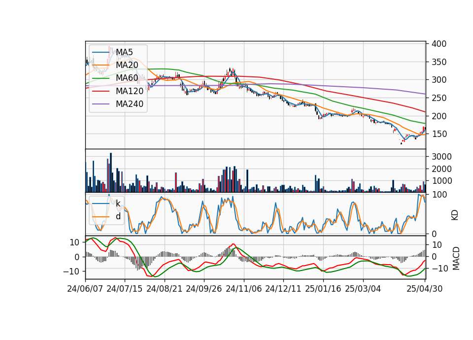
Task: Click the 200 price axis label
Action: click(439, 116)
